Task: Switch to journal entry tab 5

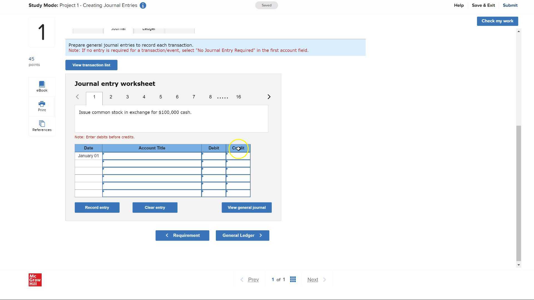Action: [160, 97]
